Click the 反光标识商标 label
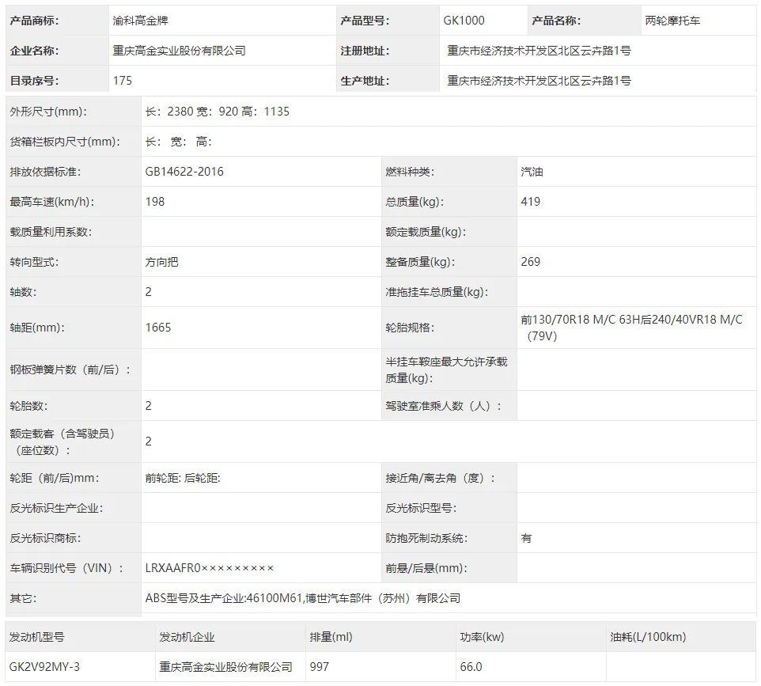The width and height of the screenshot is (761, 686). 45,538
